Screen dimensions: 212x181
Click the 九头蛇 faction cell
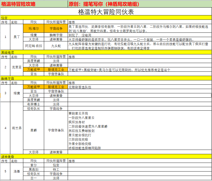(x=56, y=46)
